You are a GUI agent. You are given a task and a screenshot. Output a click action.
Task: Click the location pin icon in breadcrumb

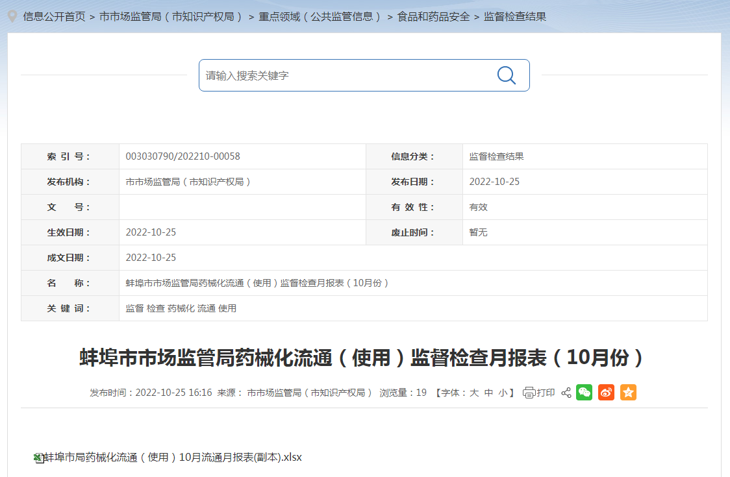pyautogui.click(x=12, y=16)
